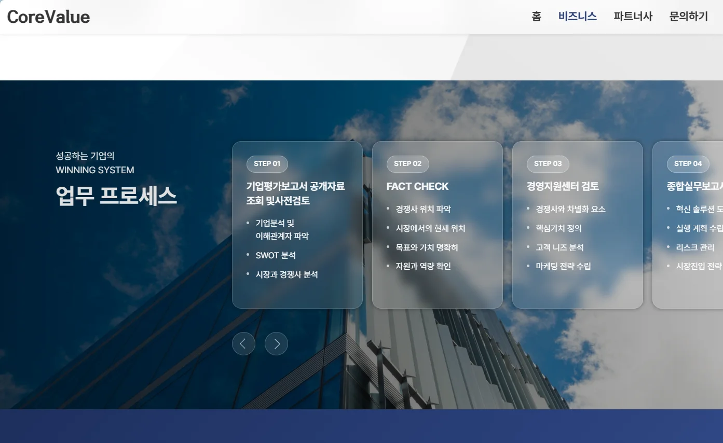Click the 기업평가보고서 공개자료 조회 및사전검토 heading
723x443 pixels.
pyautogui.click(x=295, y=193)
